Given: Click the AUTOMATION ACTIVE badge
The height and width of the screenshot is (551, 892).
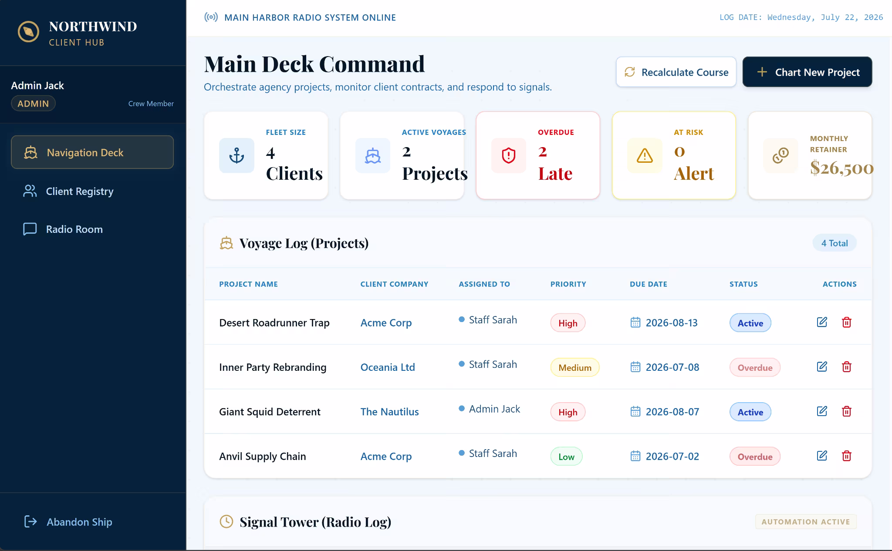Looking at the screenshot, I should (806, 521).
